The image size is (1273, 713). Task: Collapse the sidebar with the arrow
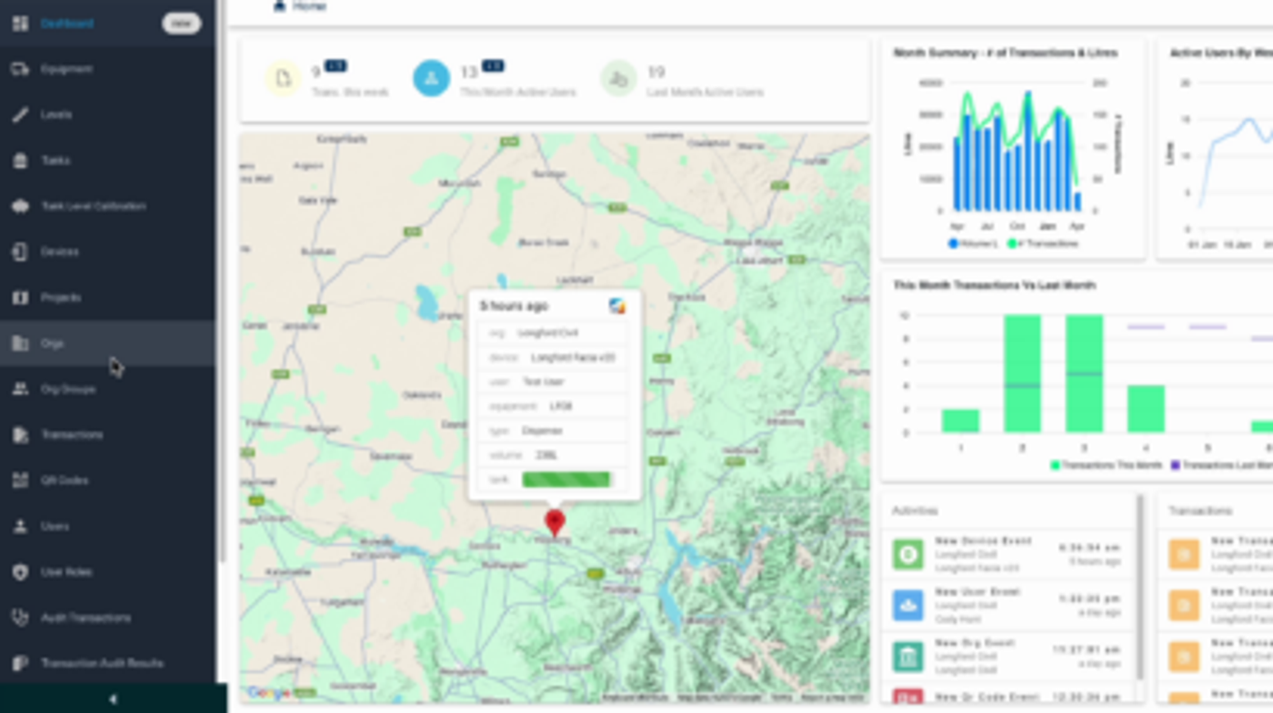(x=113, y=698)
